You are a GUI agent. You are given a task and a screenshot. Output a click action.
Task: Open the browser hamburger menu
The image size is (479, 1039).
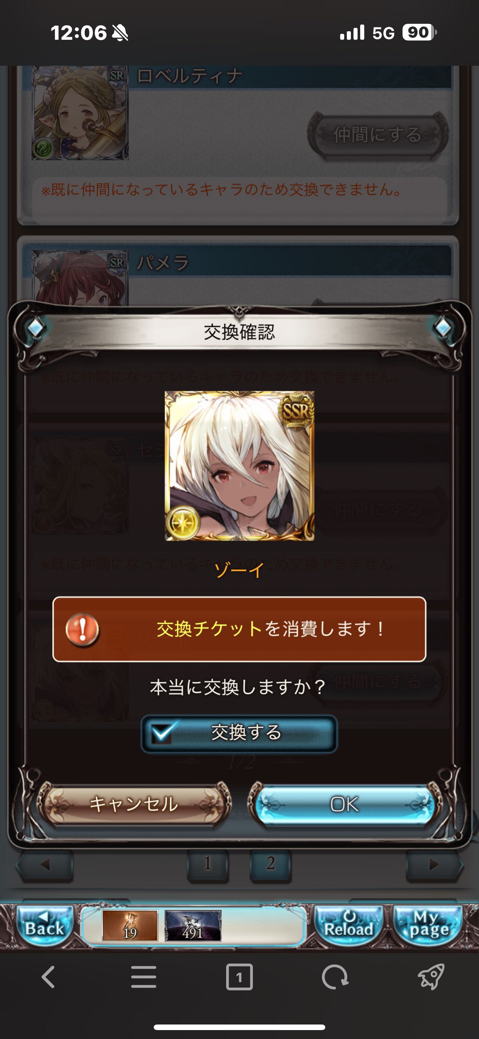coord(144,977)
